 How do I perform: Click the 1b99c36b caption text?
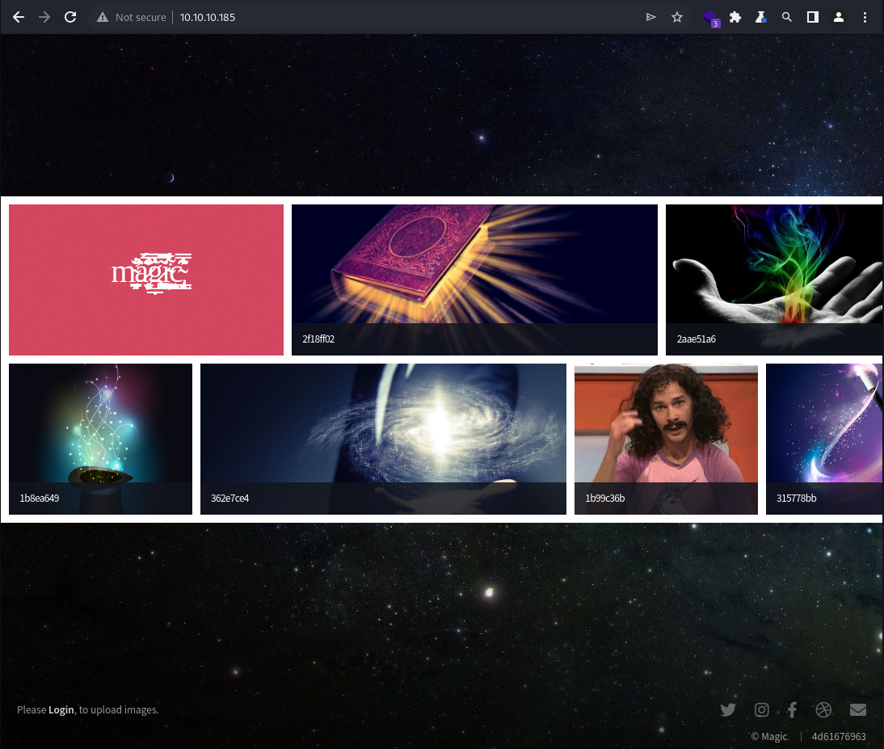(604, 499)
